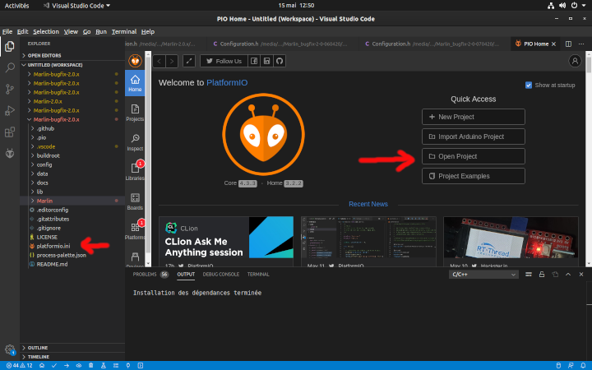Open Libraries in PIO sidebar
The image size is (592, 370).
[x=135, y=172]
